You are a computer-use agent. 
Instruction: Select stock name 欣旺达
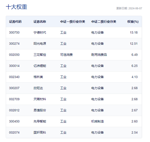click(x=38, y=88)
